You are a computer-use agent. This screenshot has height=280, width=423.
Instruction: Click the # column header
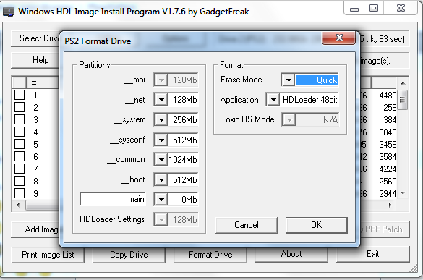tap(43, 82)
